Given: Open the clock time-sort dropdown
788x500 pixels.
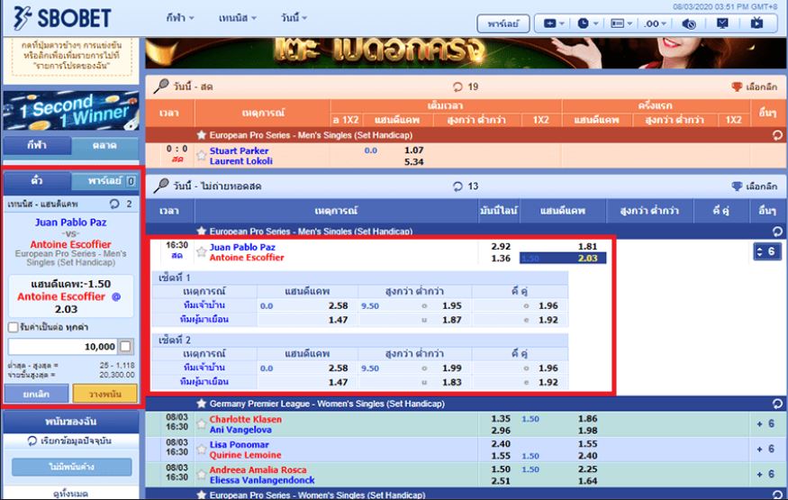Looking at the screenshot, I should coord(587,23).
